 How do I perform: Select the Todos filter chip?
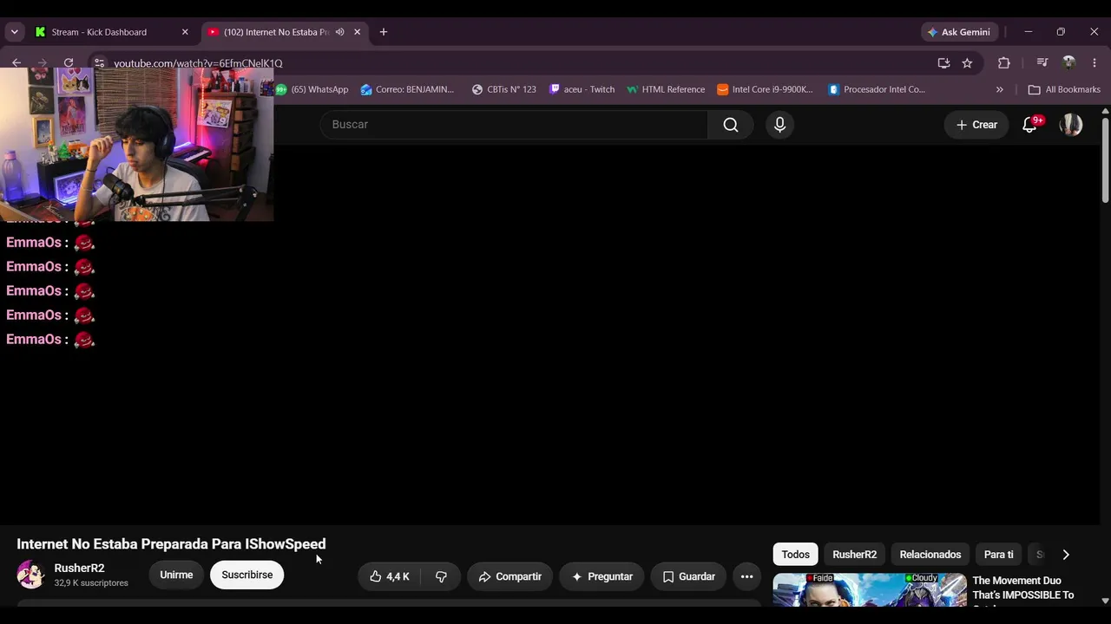[795, 555]
